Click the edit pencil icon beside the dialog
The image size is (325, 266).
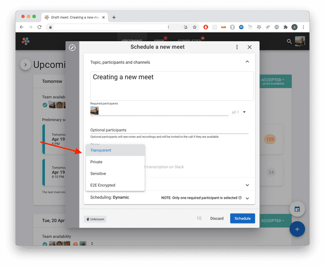click(72, 48)
